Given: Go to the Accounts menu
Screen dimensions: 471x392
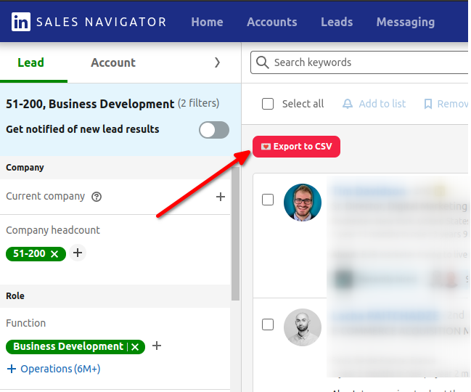Looking at the screenshot, I should [x=272, y=22].
